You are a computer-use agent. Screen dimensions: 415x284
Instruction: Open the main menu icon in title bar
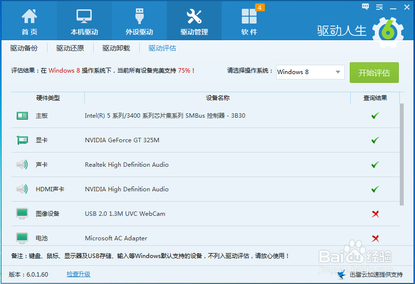(379, 7)
